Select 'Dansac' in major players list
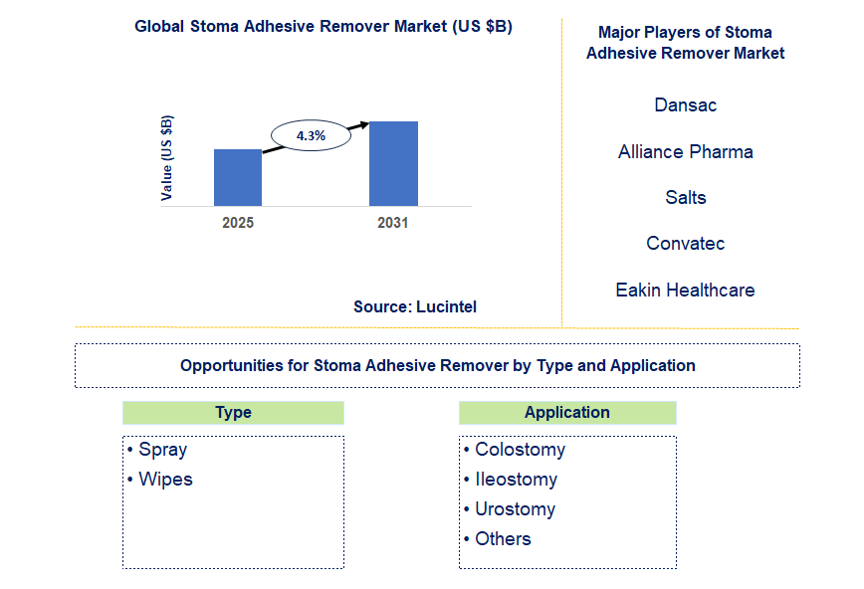Viewport: 864px width, 589px height. tap(686, 104)
